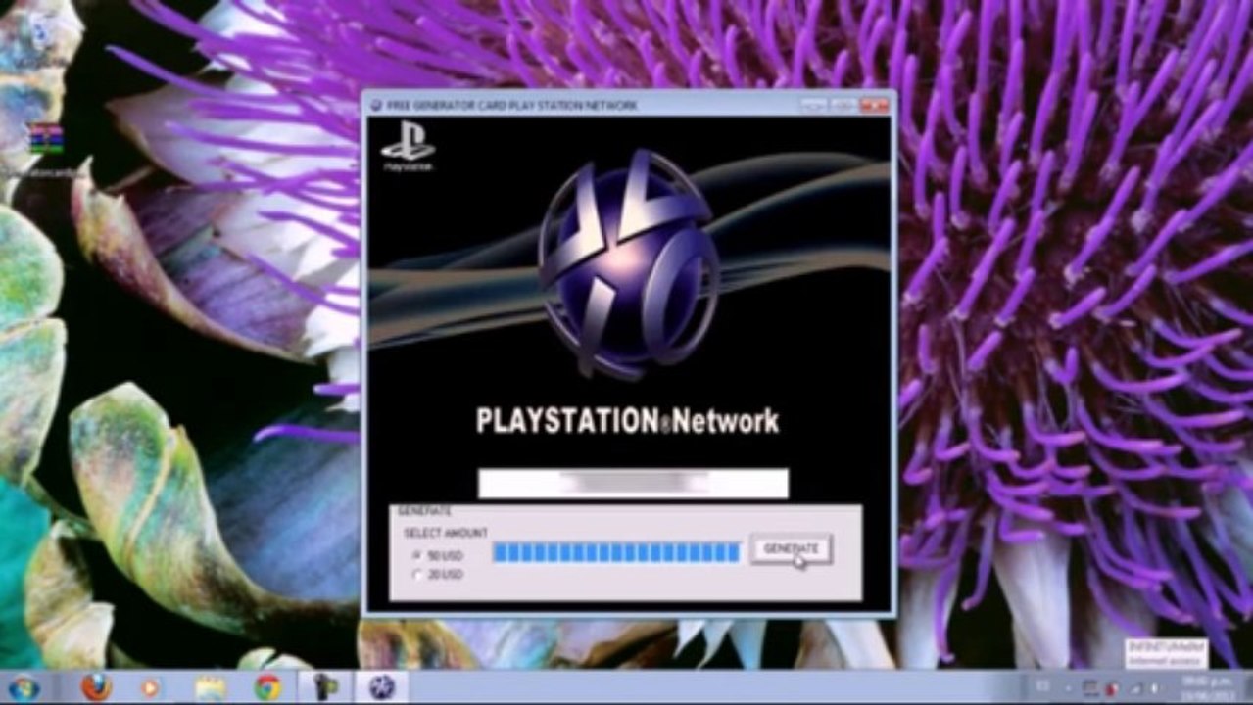Minimize the Free Generator Card window
The image size is (1253, 705).
(814, 105)
